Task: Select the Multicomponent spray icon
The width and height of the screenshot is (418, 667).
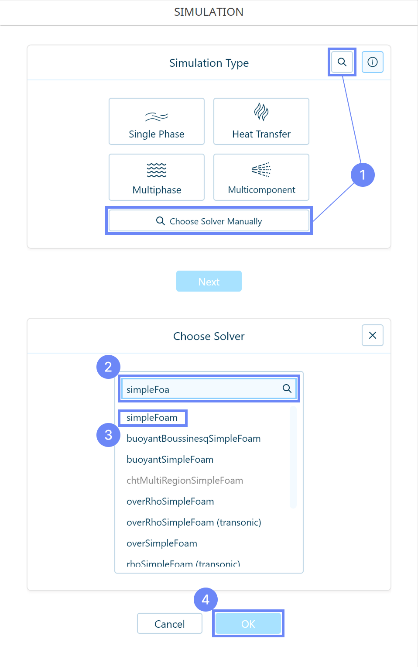Action: click(261, 170)
